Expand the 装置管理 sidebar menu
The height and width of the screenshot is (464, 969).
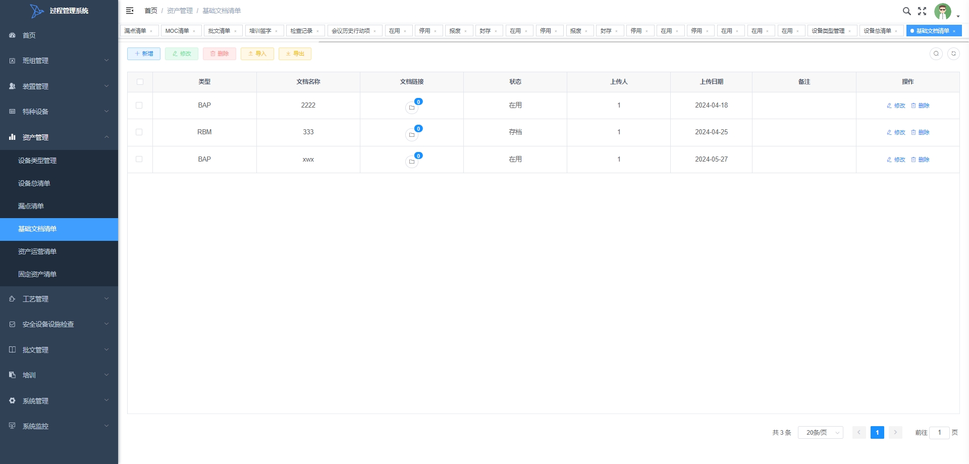tap(59, 86)
